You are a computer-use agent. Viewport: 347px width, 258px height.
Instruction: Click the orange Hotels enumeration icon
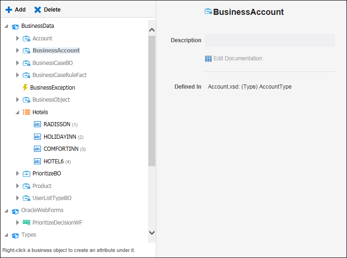click(x=27, y=112)
